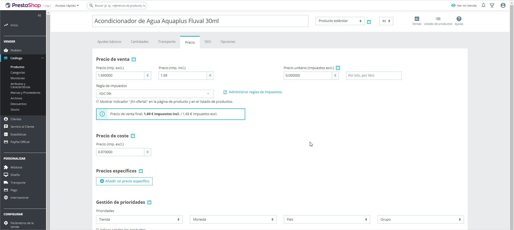Click help icon beside Precio de venta
Image resolution: width=514 pixels, height=230 pixels.
134,59
